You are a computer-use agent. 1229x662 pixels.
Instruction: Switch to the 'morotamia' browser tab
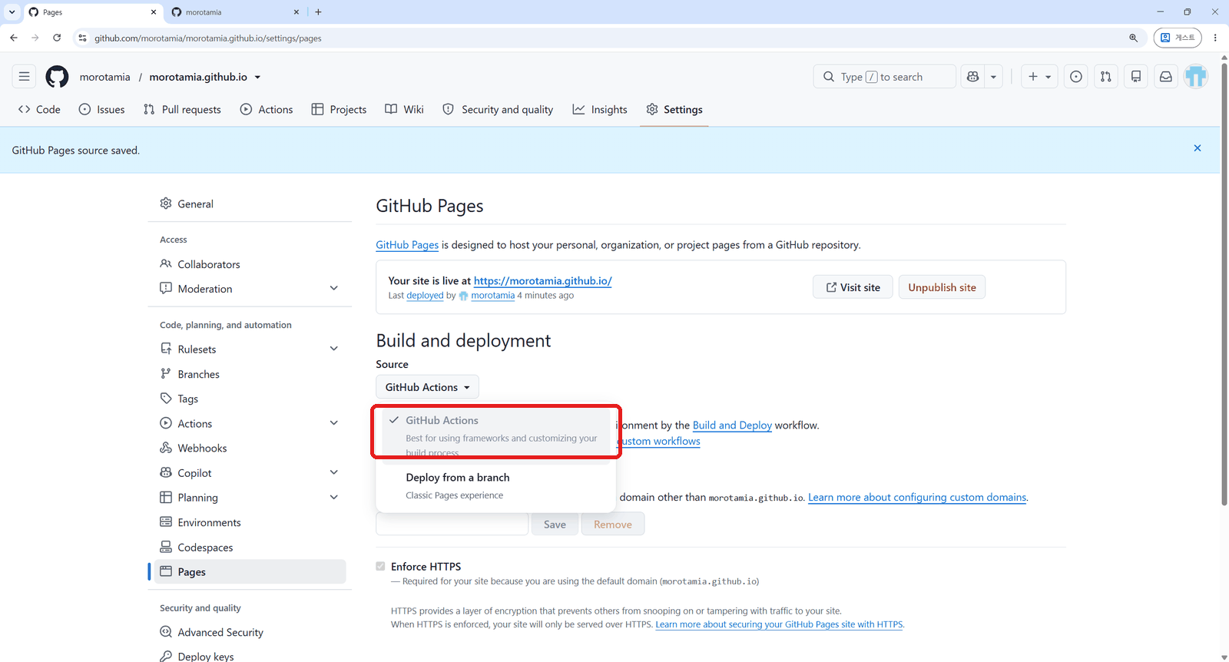pyautogui.click(x=235, y=12)
